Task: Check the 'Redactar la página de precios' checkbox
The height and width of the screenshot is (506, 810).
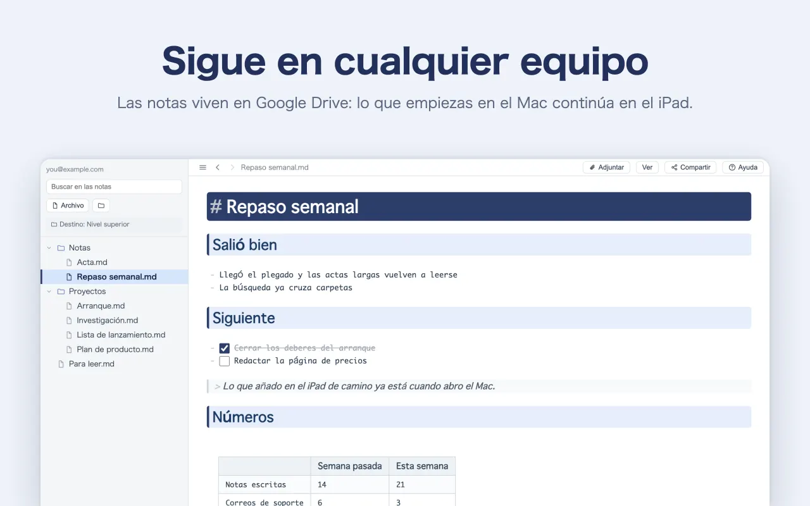Action: 225,361
